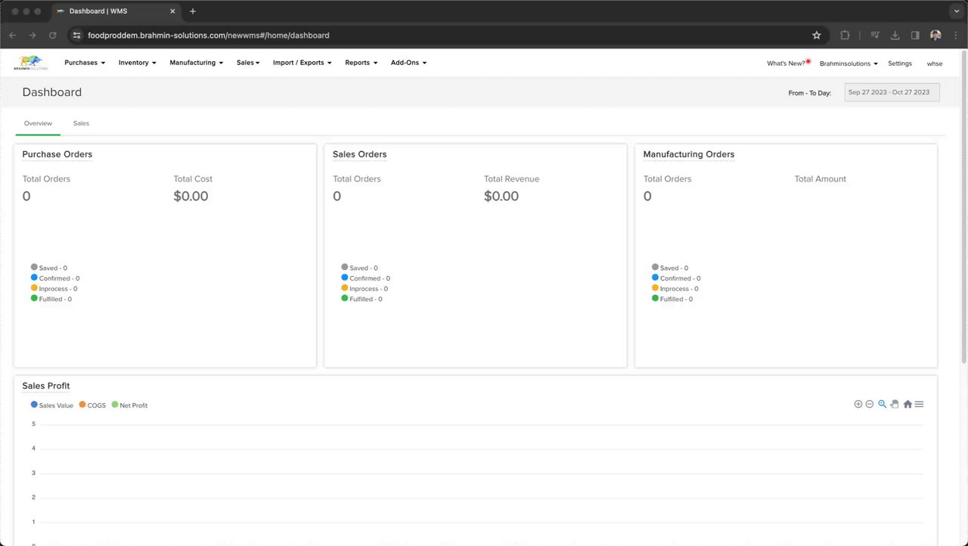Toggle the browser side panel icon
The height and width of the screenshot is (546, 968).
click(915, 35)
